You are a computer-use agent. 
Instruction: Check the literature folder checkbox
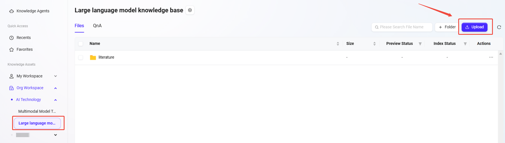(x=81, y=57)
